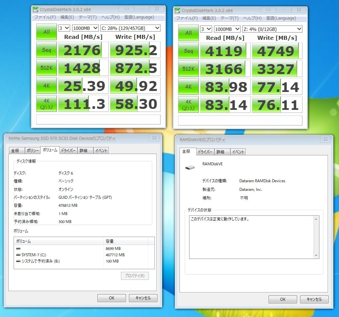Open test count dropdown in left CrystalDiskMark
The width and height of the screenshot is (339, 317).
64,28
